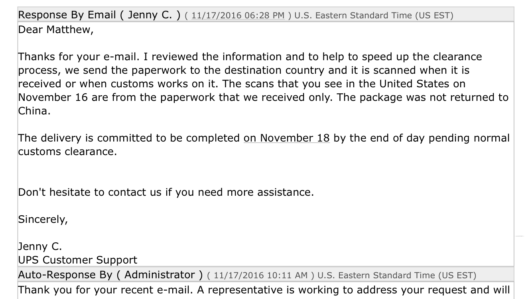Click the "Dear Matthew," greeting line
Screen dimensions: 532x299
pos(56,30)
